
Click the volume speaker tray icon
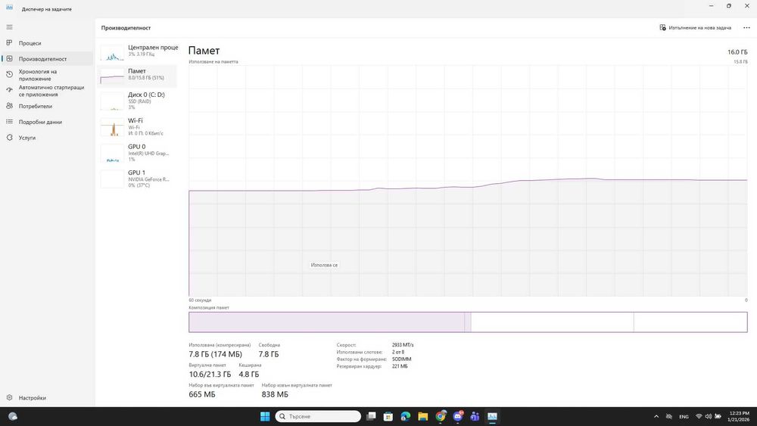709,416
